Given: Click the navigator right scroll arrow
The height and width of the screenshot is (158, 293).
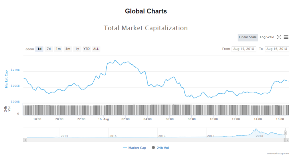Looking at the screenshot, I should point(287,140).
